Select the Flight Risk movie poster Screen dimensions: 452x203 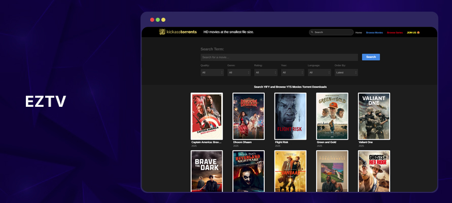click(x=290, y=116)
